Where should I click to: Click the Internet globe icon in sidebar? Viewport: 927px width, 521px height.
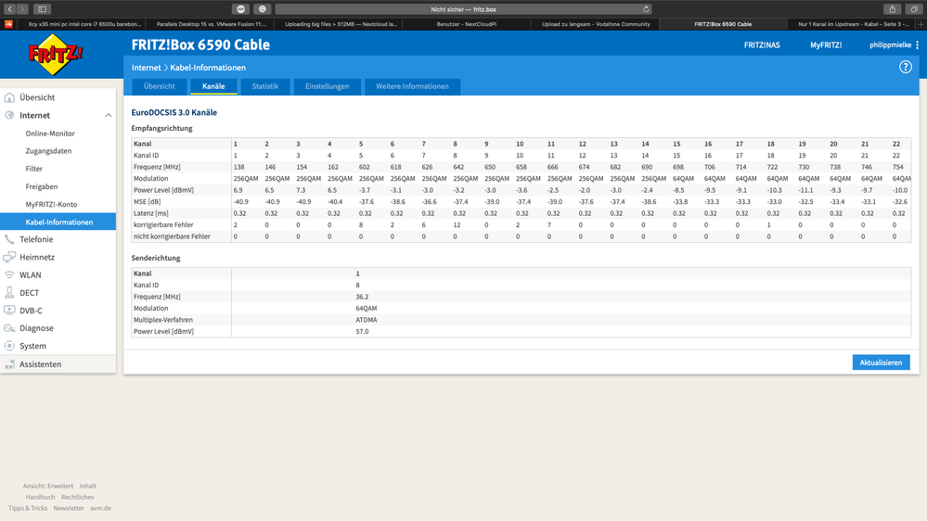coord(9,115)
